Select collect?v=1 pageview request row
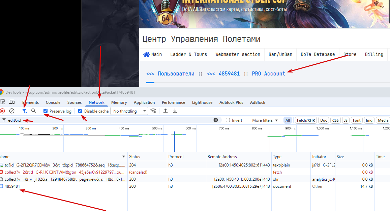The width and height of the screenshot is (390, 211). [195, 179]
